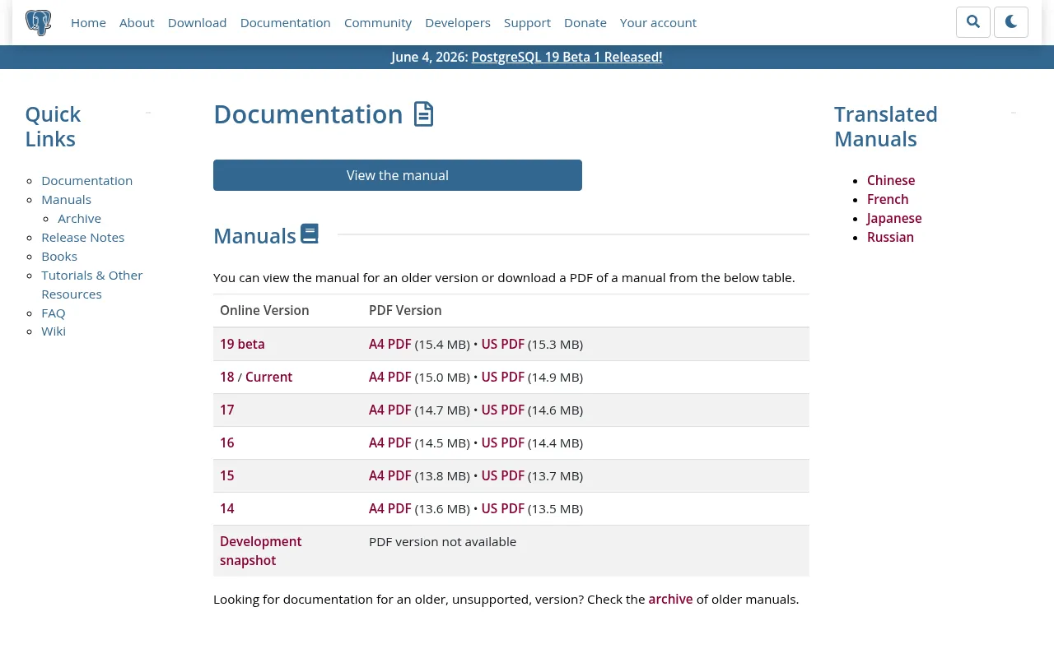Image resolution: width=1054 pixels, height=658 pixels.
Task: Go to the Home menu item
Action: (x=88, y=23)
